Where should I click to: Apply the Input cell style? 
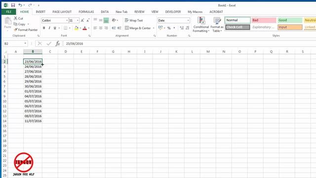click(x=290, y=27)
